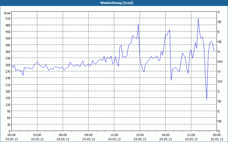Click the 30 y-axis tick label
Viewport: 228px width, 142px height.
tap(9, 125)
